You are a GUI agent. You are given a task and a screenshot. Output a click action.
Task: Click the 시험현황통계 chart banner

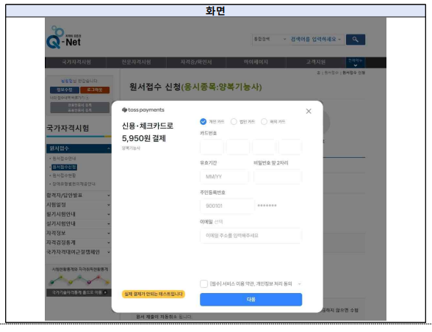coord(79,276)
